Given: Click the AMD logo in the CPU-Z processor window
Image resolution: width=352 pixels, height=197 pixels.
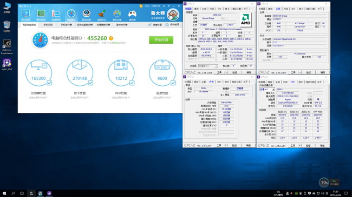Looking at the screenshot, I should click(246, 20).
